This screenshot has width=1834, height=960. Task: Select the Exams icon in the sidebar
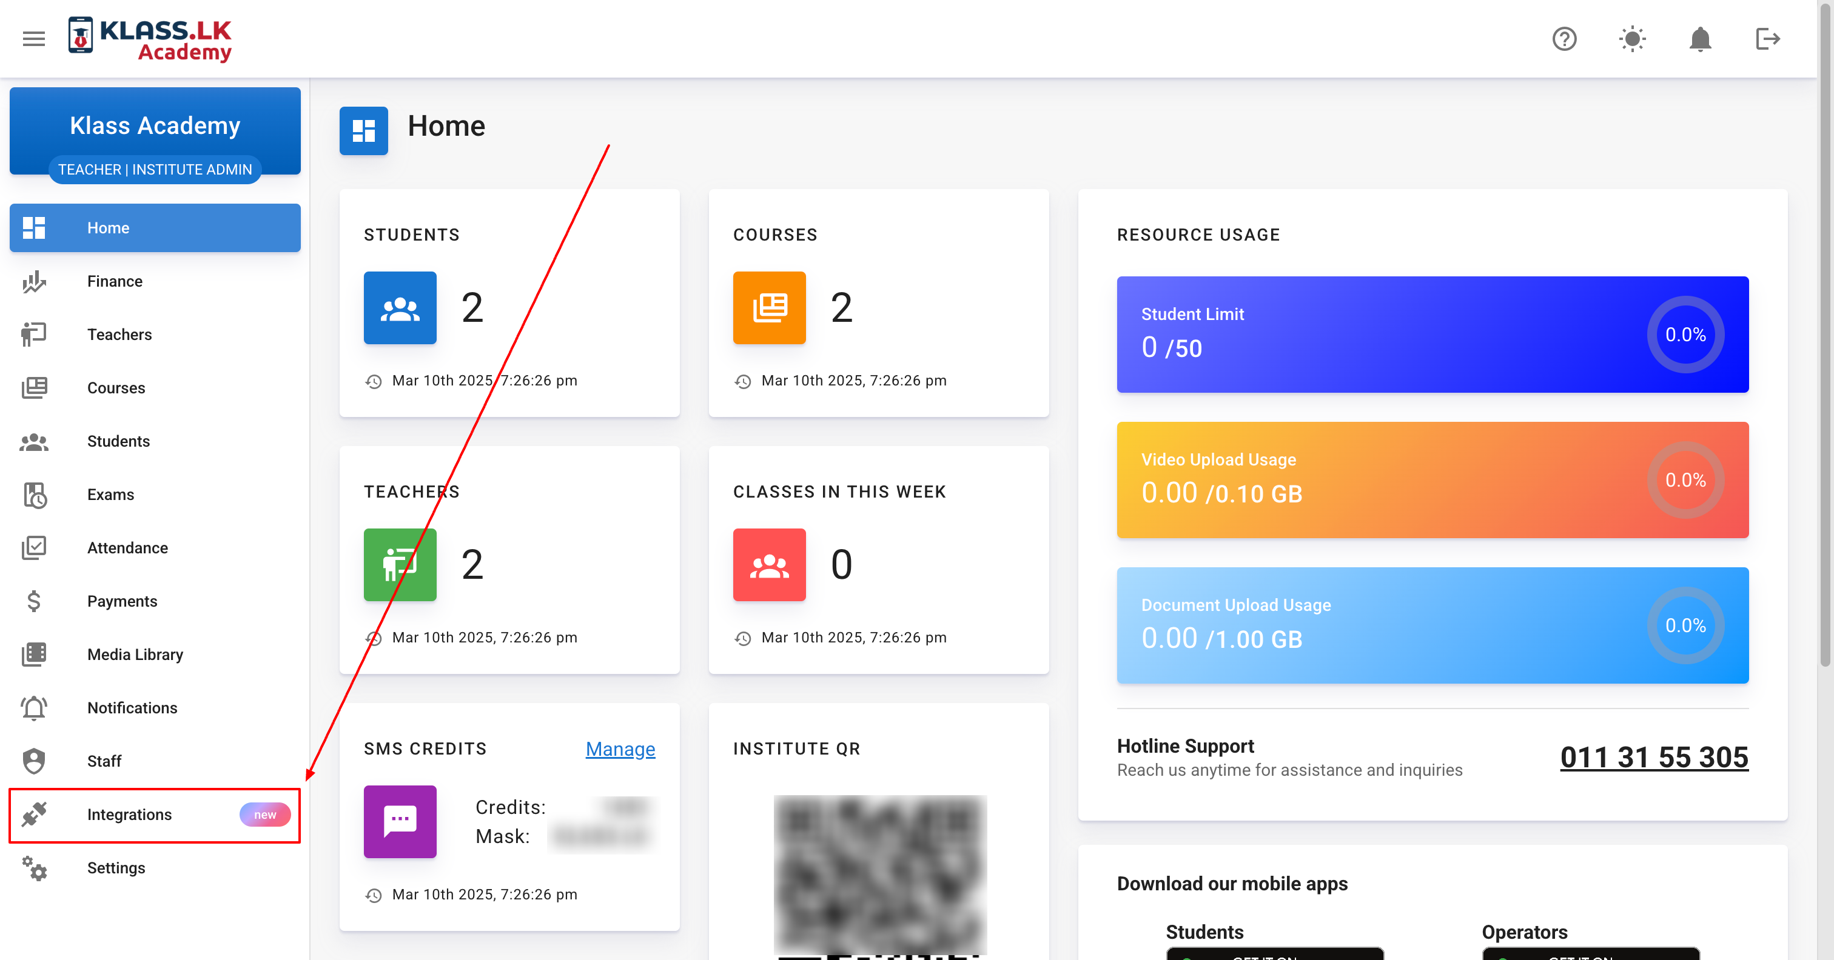pyautogui.click(x=33, y=494)
